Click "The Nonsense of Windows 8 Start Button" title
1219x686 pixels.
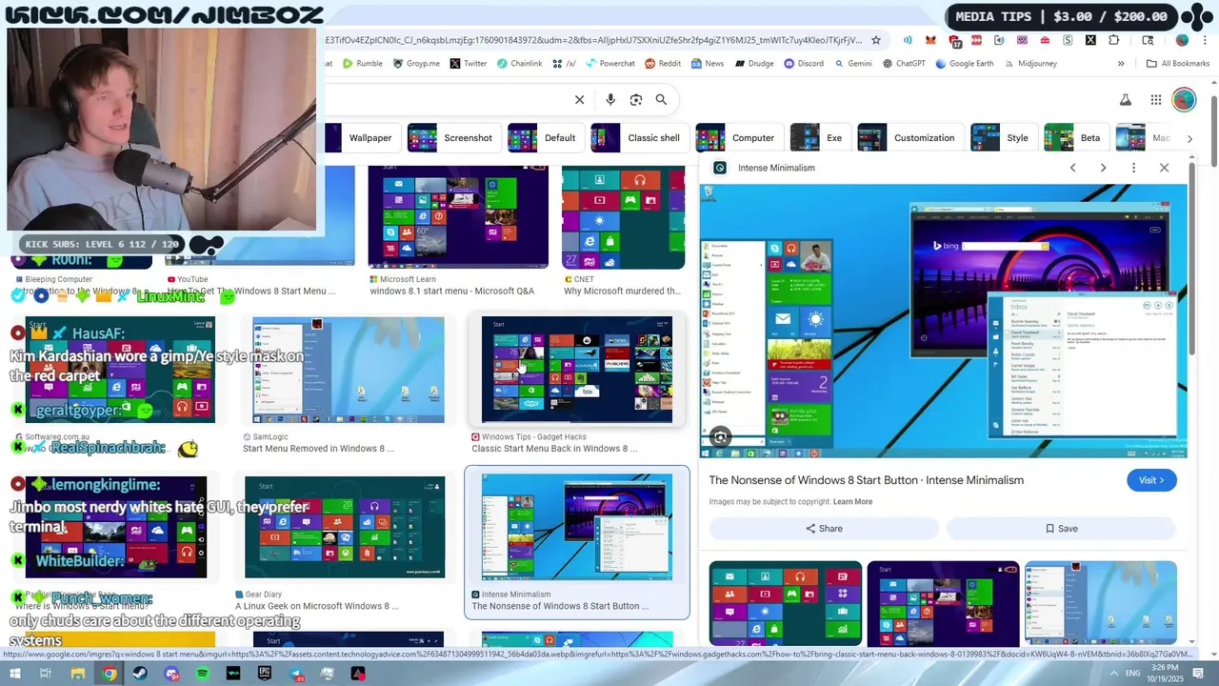[x=866, y=480]
